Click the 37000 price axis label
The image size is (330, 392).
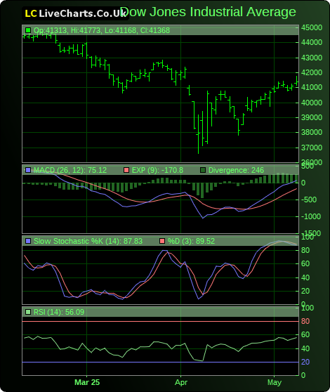(x=312, y=148)
